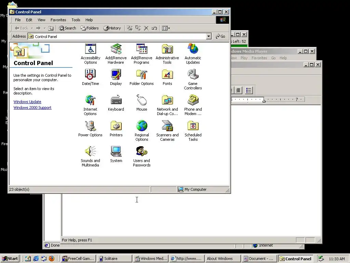350x263 pixels.
Task: Click Show Desktop quick launch icon
Action: (28, 259)
